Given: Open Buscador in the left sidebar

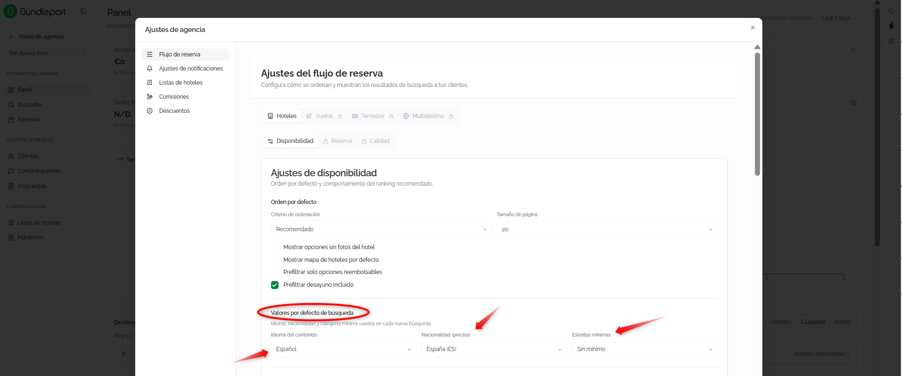Looking at the screenshot, I should point(47,105).
